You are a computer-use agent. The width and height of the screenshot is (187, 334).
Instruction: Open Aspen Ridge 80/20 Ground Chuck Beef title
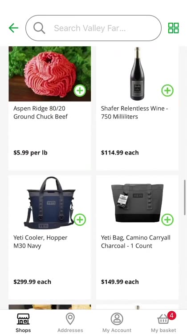click(41, 113)
